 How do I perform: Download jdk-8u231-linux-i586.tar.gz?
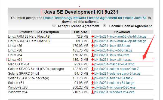pyautogui.click(x=113, y=50)
